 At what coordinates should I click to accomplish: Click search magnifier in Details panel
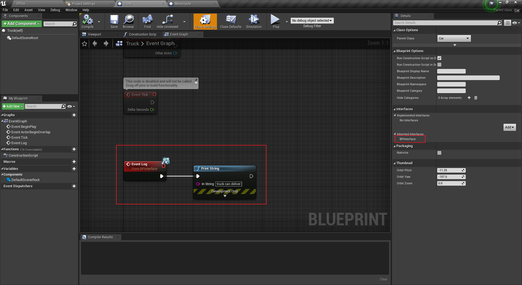499,23
